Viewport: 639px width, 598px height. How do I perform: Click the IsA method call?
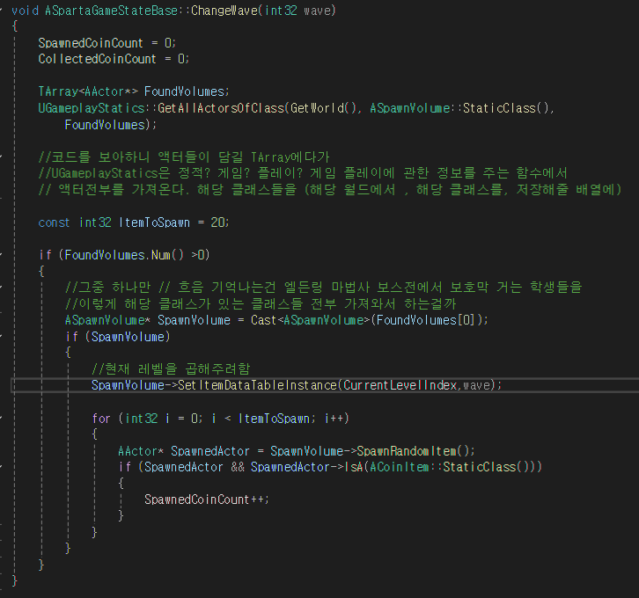[353, 467]
